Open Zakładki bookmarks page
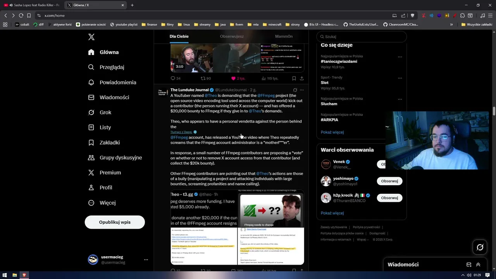The height and width of the screenshot is (279, 496). pyautogui.click(x=104, y=143)
